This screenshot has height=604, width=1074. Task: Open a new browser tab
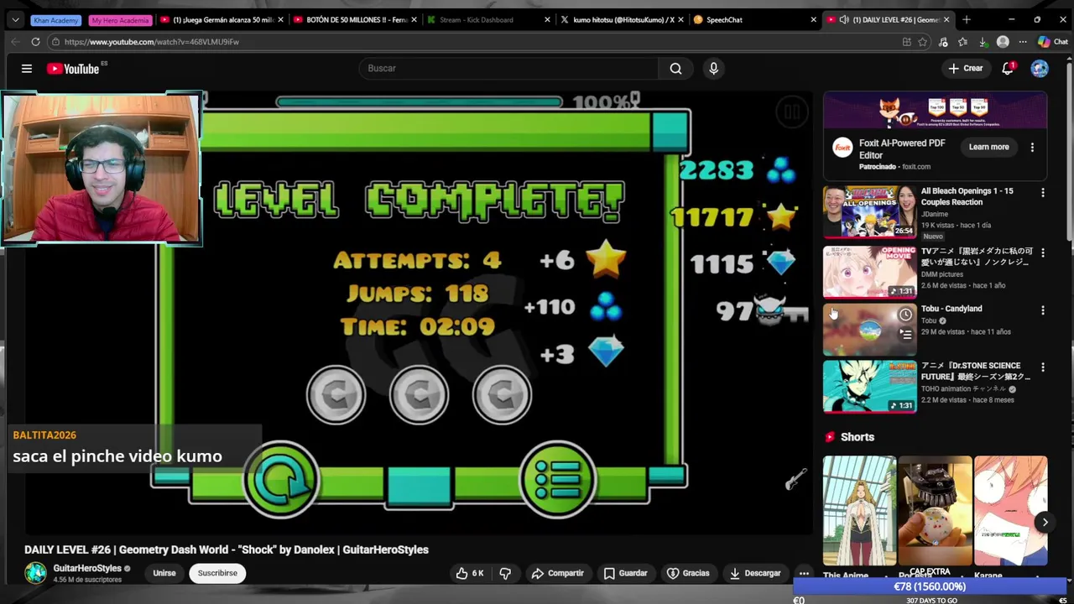click(x=967, y=19)
